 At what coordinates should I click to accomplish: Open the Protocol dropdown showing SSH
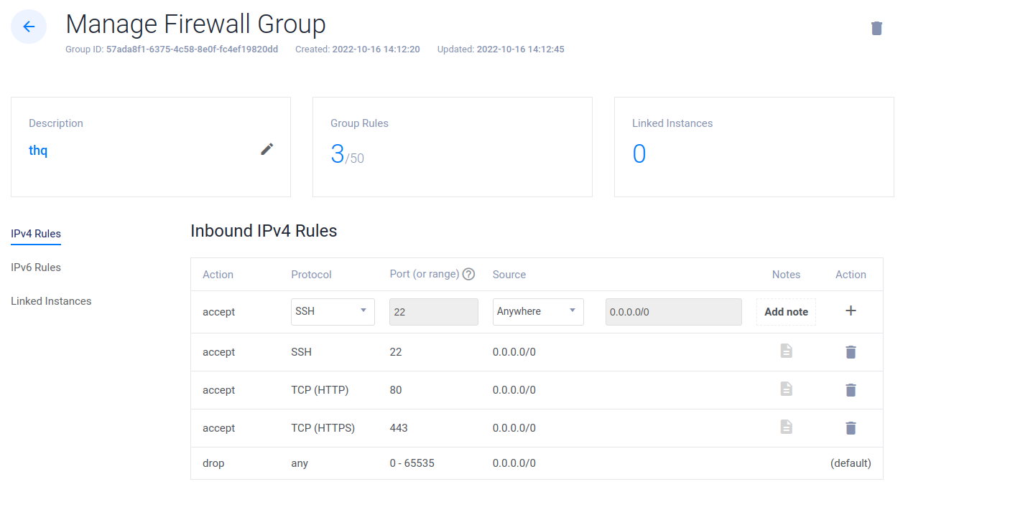[333, 311]
